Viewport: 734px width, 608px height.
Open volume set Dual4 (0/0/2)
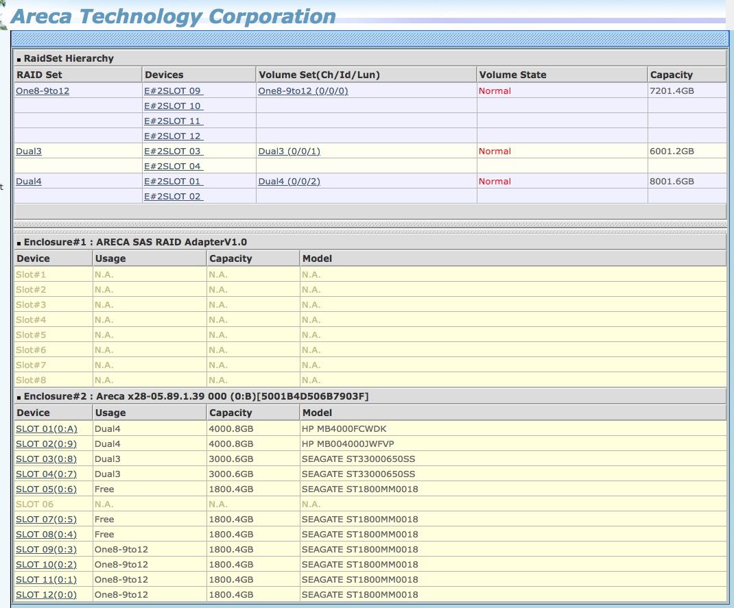pos(289,181)
